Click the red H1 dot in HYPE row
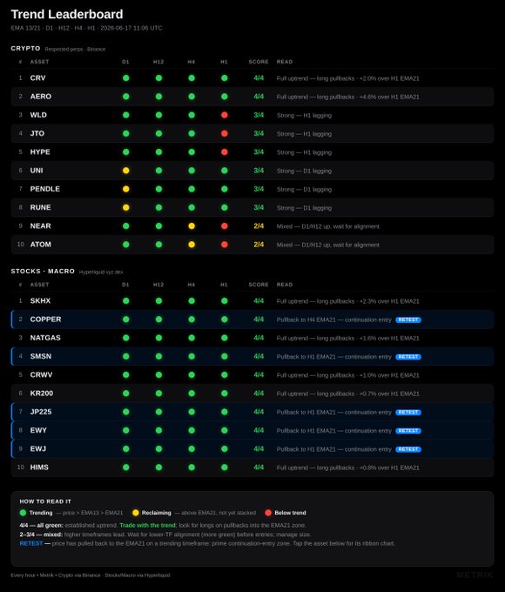 tap(225, 152)
